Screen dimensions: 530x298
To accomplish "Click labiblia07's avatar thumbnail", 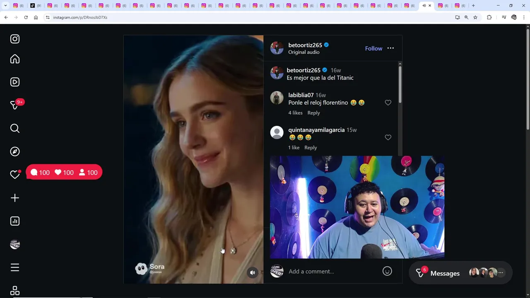I will point(277,98).
